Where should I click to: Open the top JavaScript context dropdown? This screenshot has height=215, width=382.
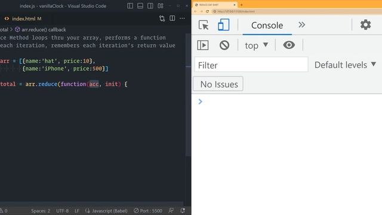coord(257,45)
